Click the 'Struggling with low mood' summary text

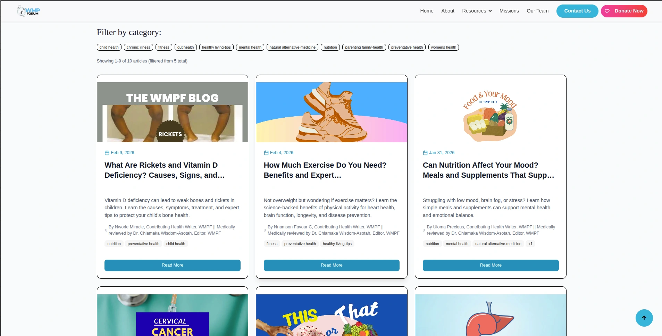[x=486, y=208]
